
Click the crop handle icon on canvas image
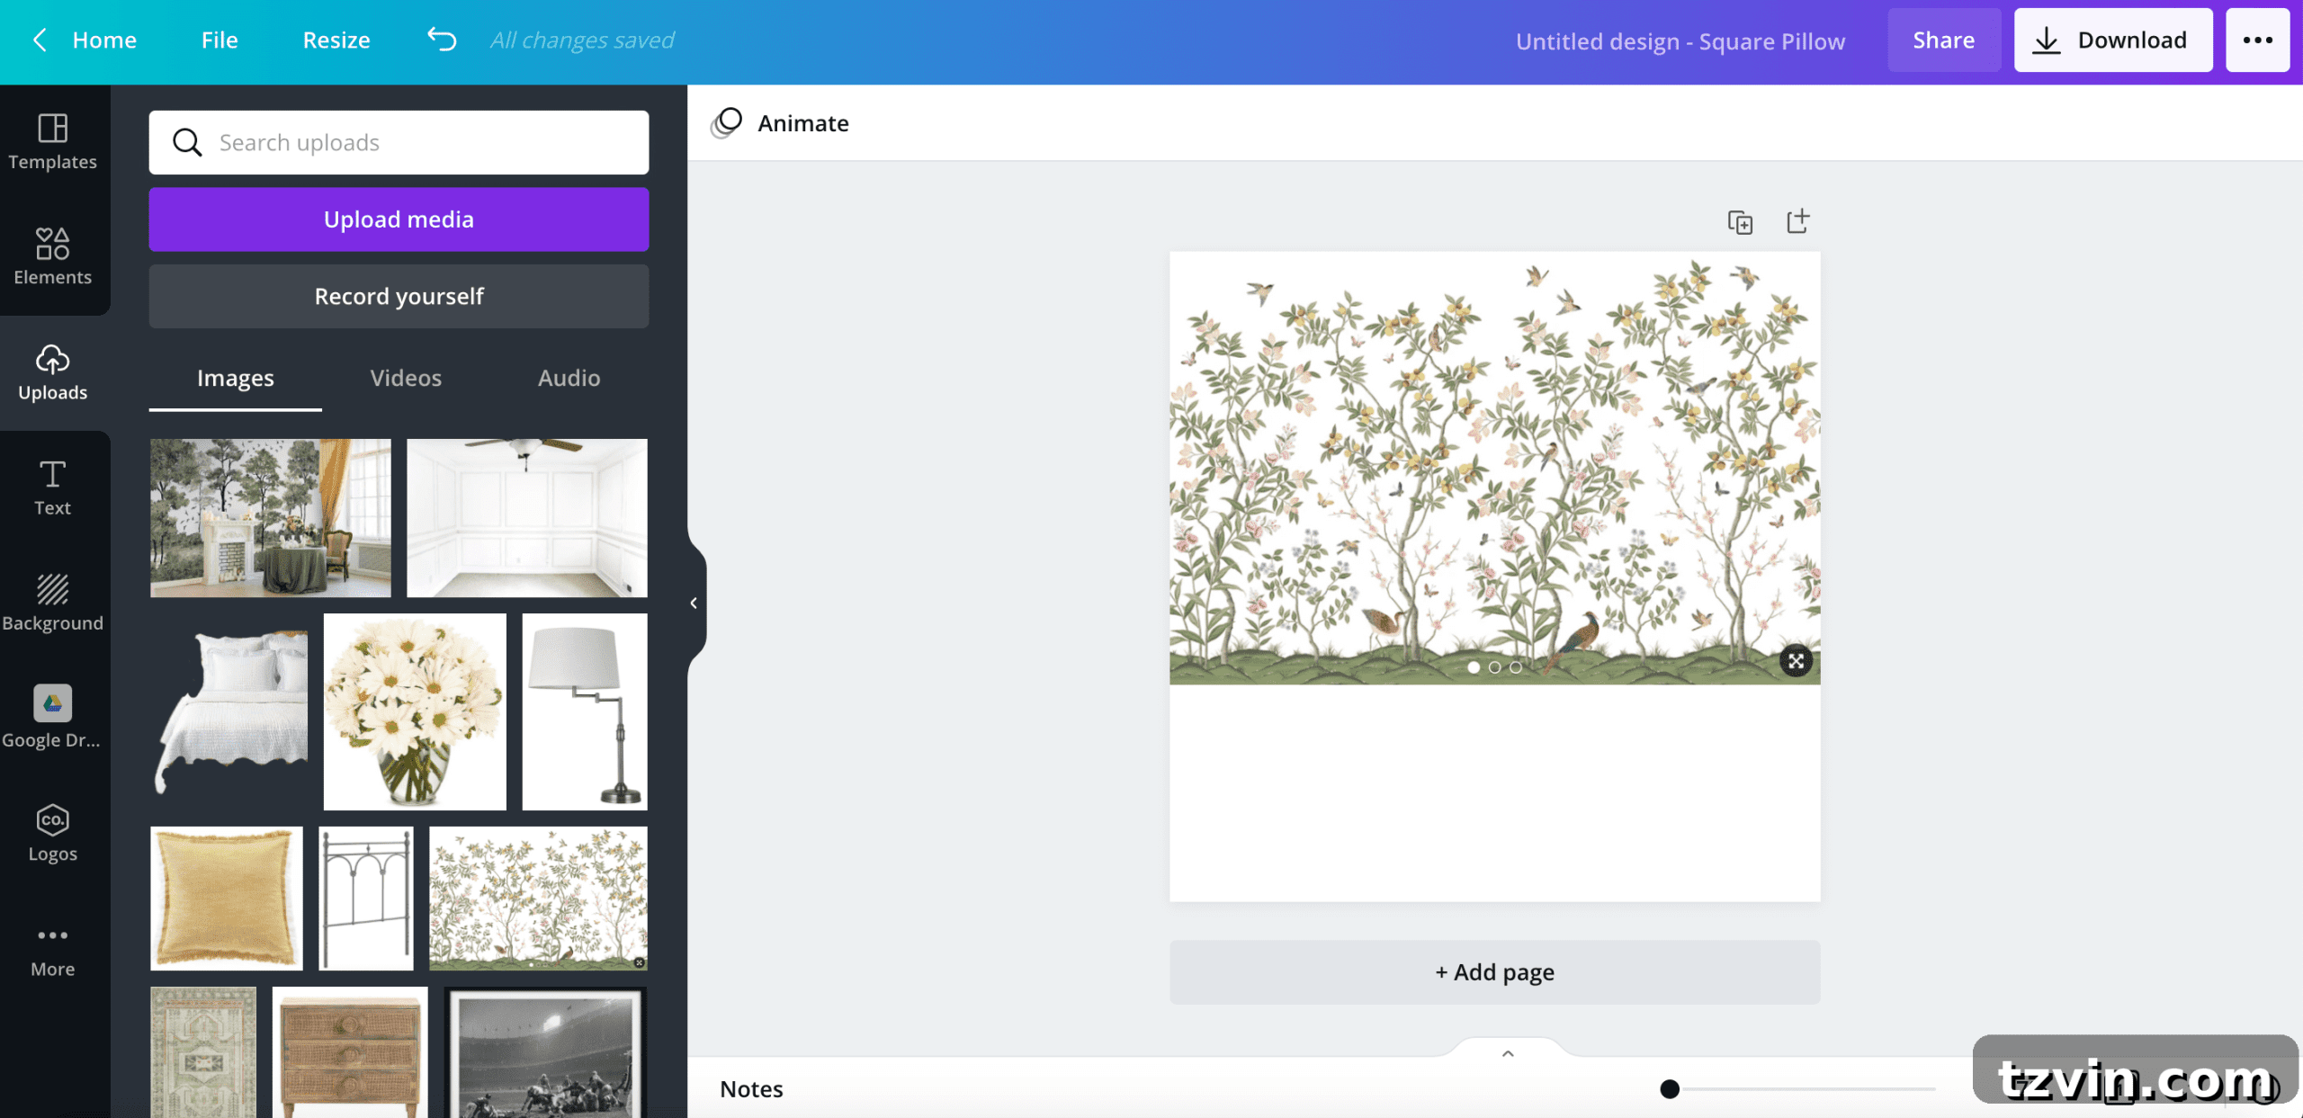click(x=1796, y=661)
